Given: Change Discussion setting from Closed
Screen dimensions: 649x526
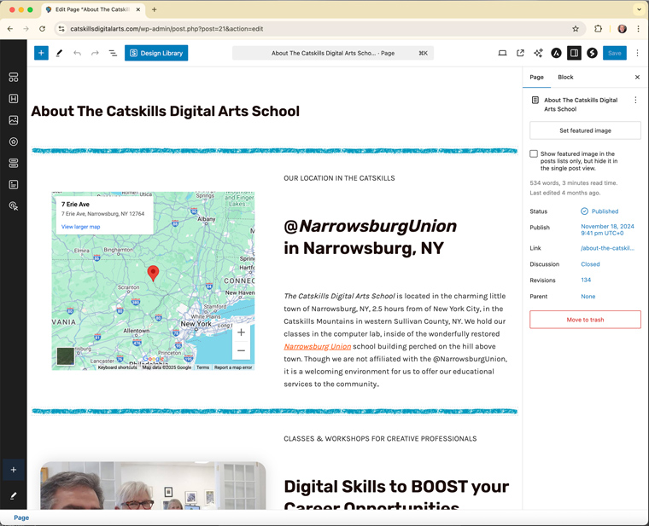Looking at the screenshot, I should (x=590, y=264).
